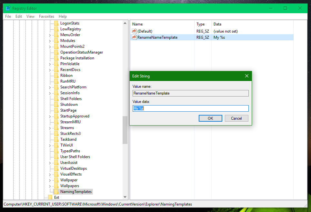The image size is (311, 212).
Task: Select the TypedPaths registry key
Action: point(70,151)
